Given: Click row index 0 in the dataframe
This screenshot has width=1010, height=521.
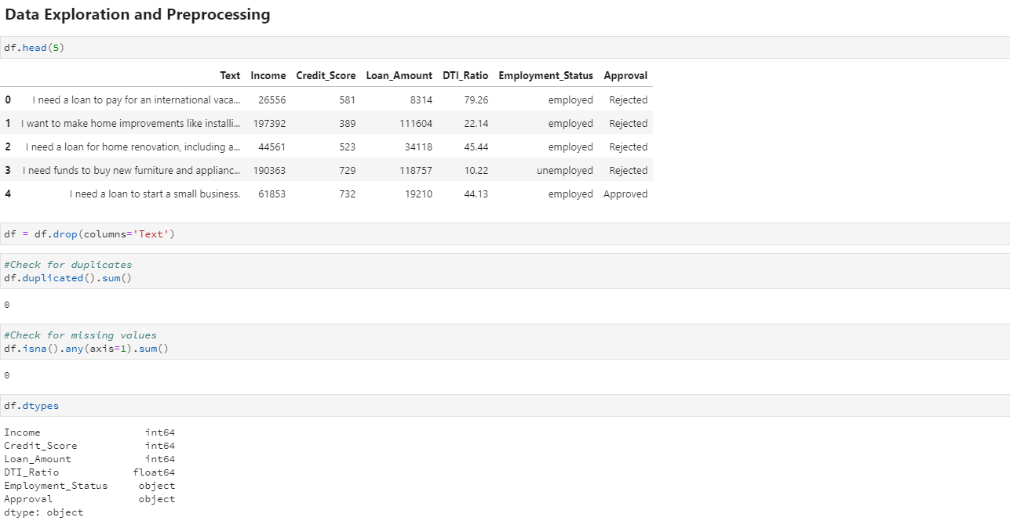Looking at the screenshot, I should (8, 100).
